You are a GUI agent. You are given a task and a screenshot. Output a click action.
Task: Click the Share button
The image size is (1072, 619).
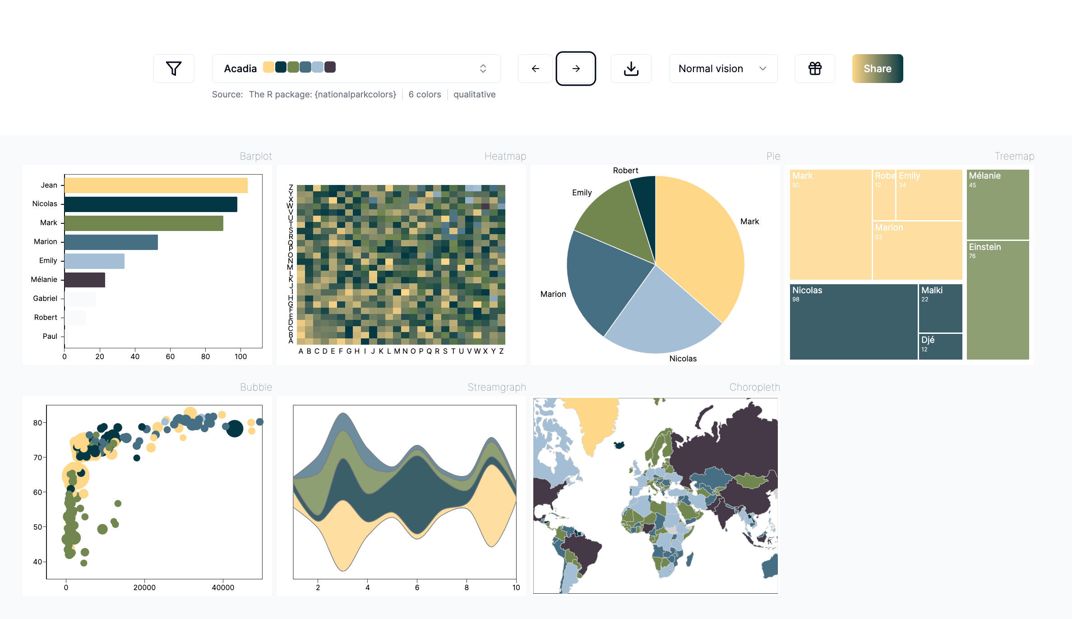coord(877,69)
